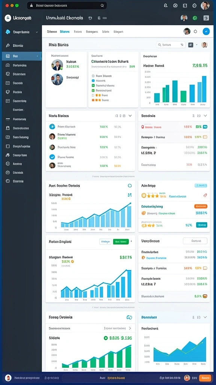
Task: Expand chevron of bottom-right area chart panel
Action: (205, 317)
